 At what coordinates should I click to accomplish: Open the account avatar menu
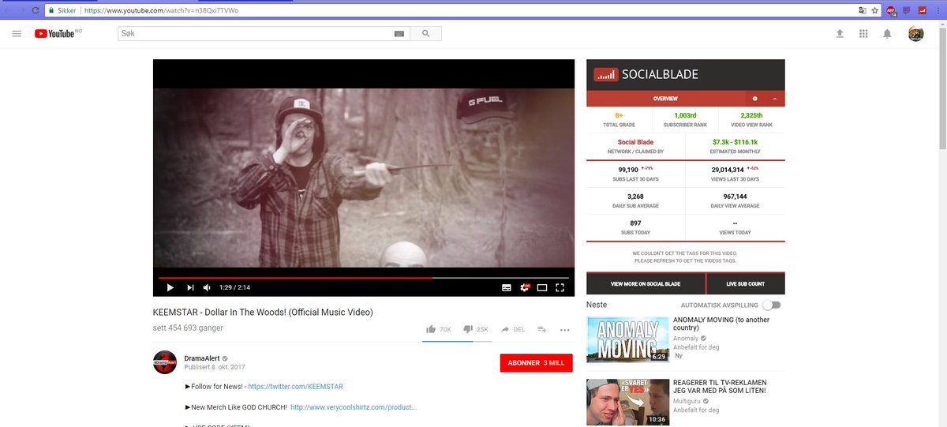pyautogui.click(x=916, y=34)
